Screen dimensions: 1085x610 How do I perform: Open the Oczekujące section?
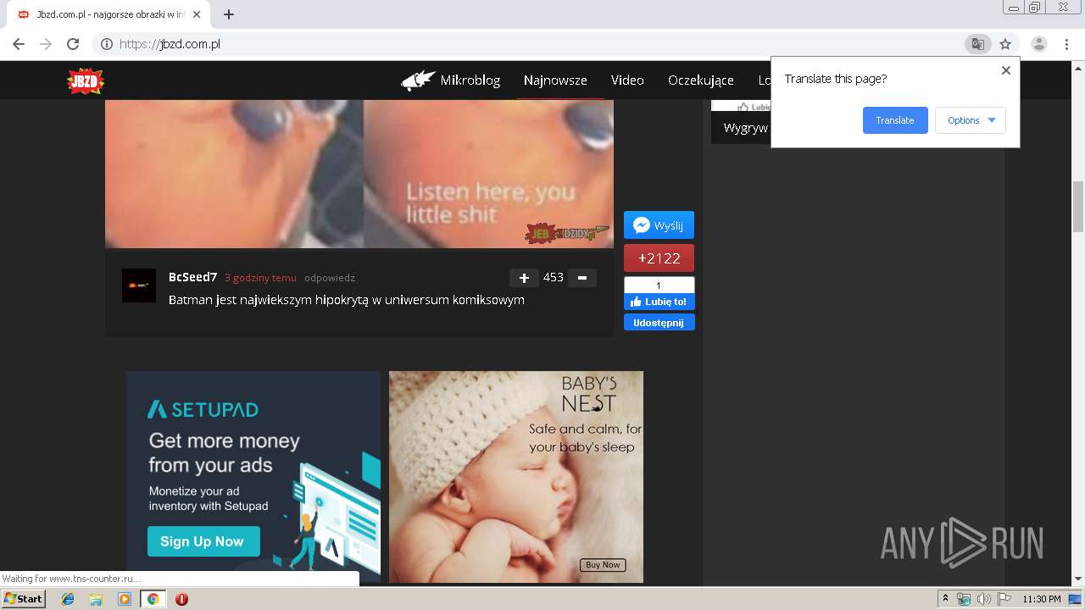click(x=701, y=80)
